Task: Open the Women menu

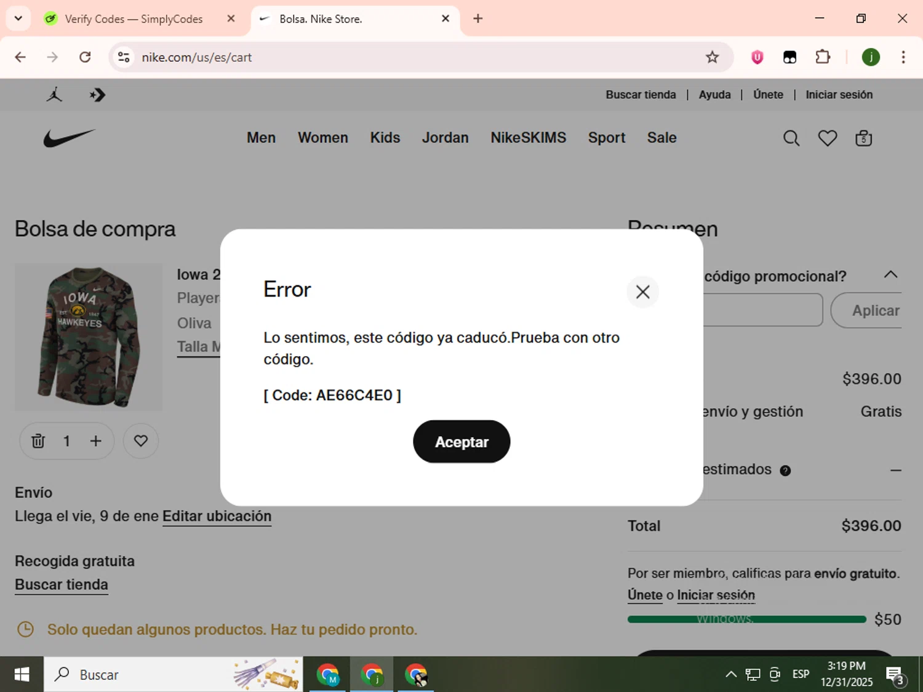Action: tap(323, 138)
